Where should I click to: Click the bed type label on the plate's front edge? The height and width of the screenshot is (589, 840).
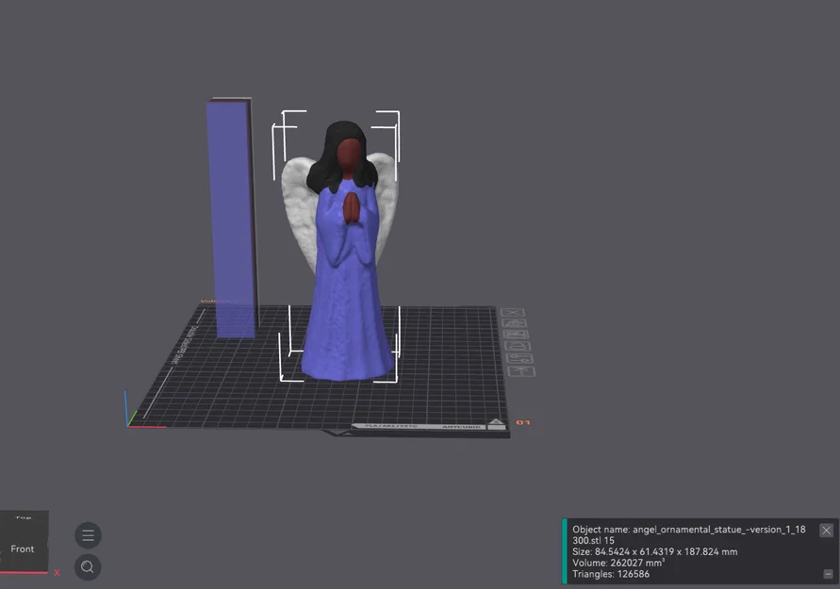[391, 426]
